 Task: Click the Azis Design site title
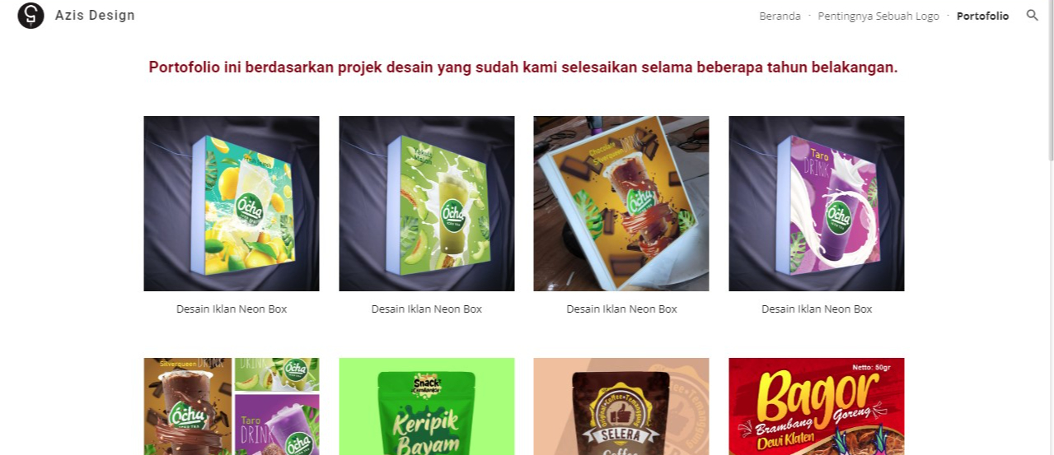(95, 16)
